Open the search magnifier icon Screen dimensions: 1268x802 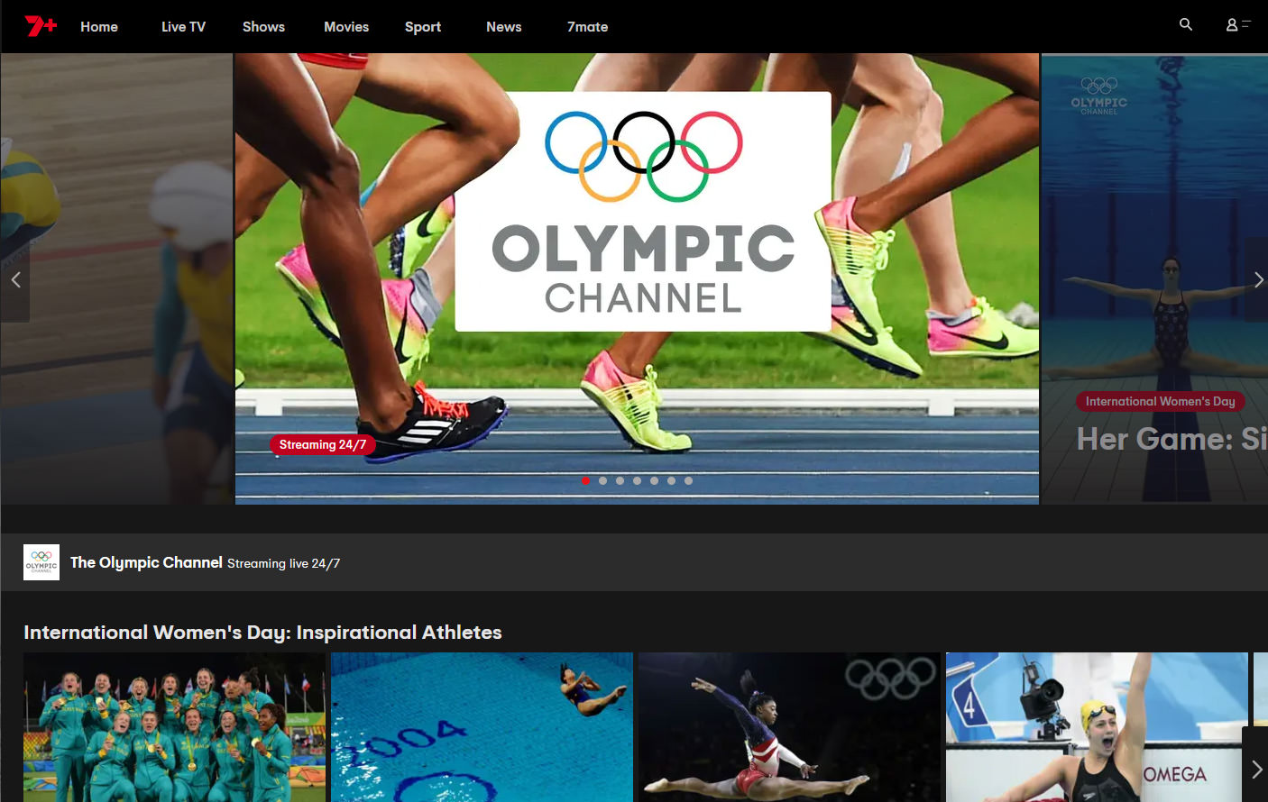pyautogui.click(x=1186, y=24)
